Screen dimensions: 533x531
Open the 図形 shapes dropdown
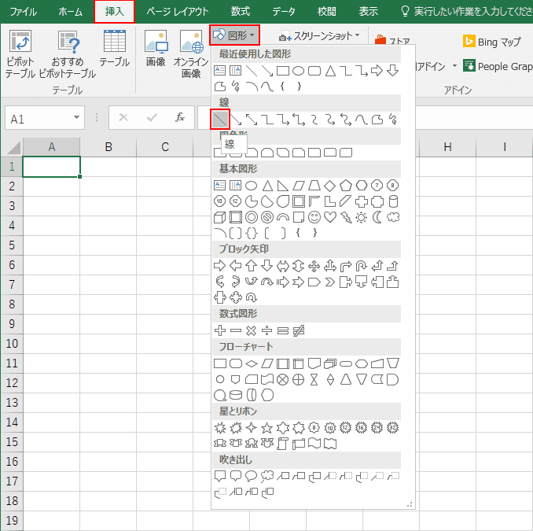click(234, 35)
